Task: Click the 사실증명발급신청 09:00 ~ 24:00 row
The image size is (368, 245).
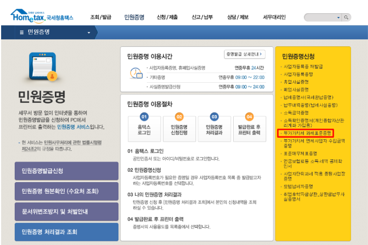Action: tap(206, 87)
